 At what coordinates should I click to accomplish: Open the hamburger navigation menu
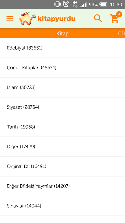click(x=10, y=19)
